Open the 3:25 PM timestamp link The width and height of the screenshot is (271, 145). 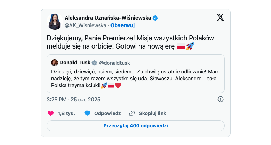tap(74, 100)
